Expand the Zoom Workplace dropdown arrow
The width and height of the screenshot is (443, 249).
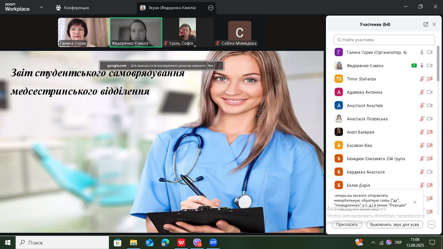[x=41, y=7]
